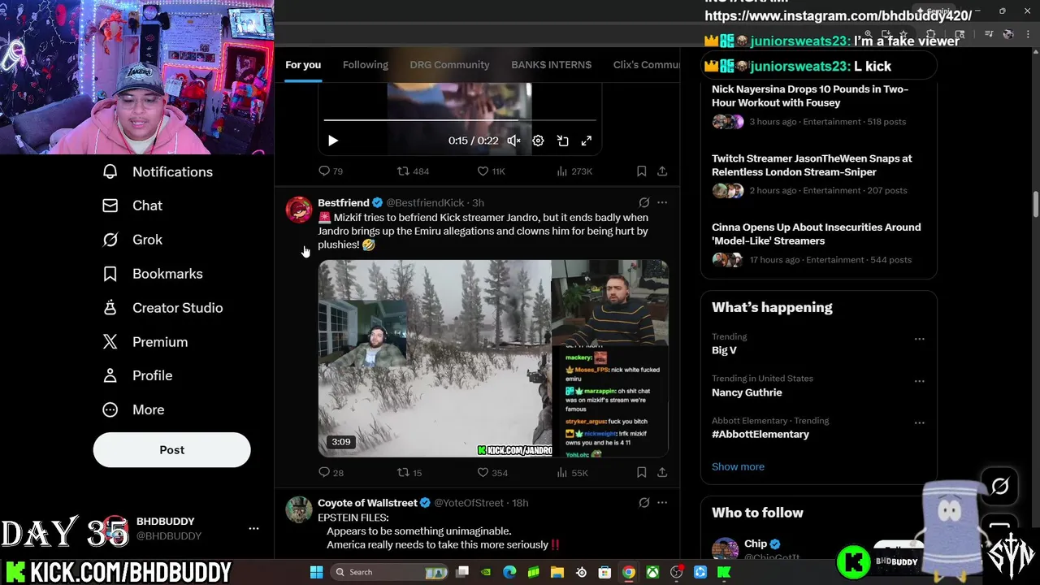The image size is (1040, 585).
Task: Switch to the Following tab
Action: pos(365,65)
